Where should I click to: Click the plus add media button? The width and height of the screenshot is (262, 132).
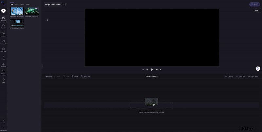tap(3, 10)
